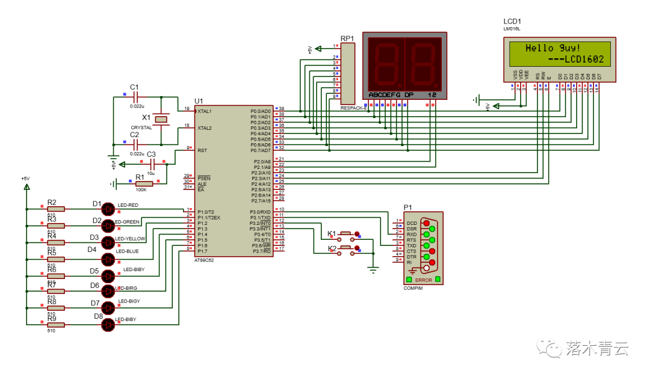The image size is (650, 377).
Task: Select the D2 green LED symbol
Action: point(108,226)
